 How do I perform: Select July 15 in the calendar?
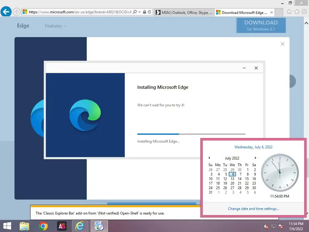247,179
